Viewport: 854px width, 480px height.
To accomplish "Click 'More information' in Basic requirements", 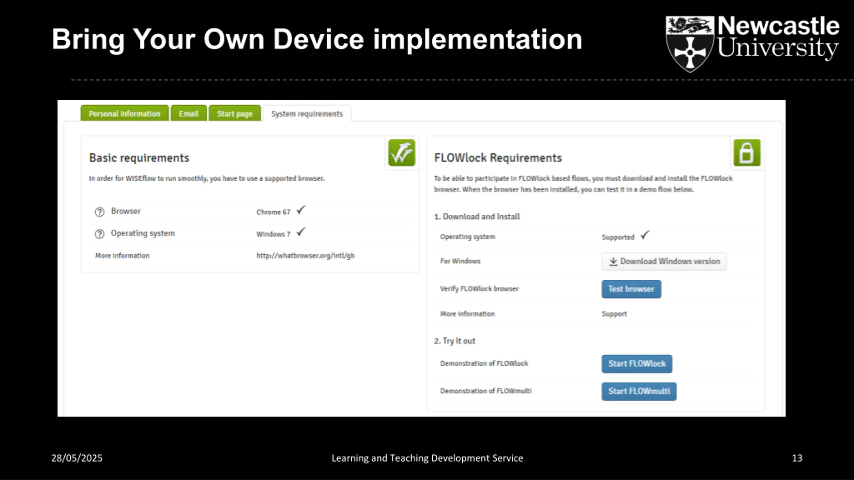I will tap(122, 256).
